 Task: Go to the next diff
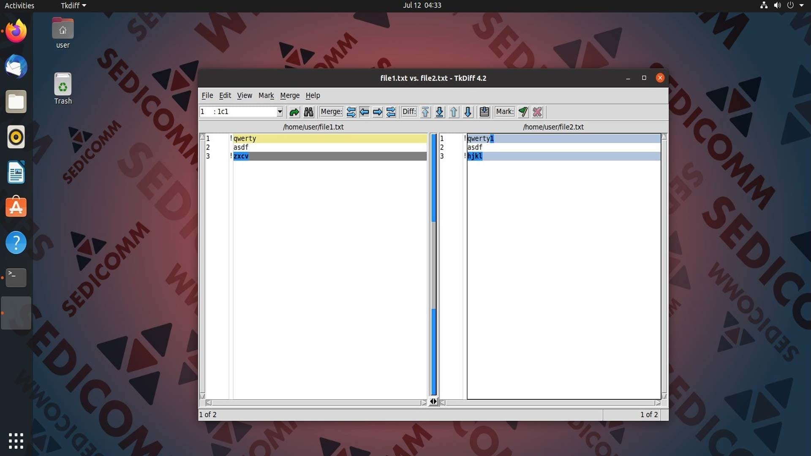tap(468, 112)
